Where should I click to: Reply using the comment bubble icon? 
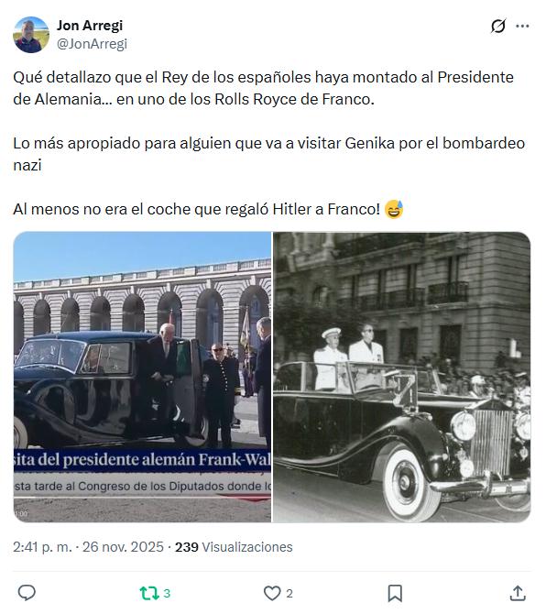pos(27,593)
